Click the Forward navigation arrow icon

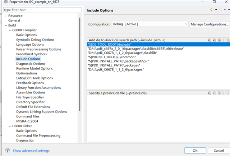click(220, 10)
